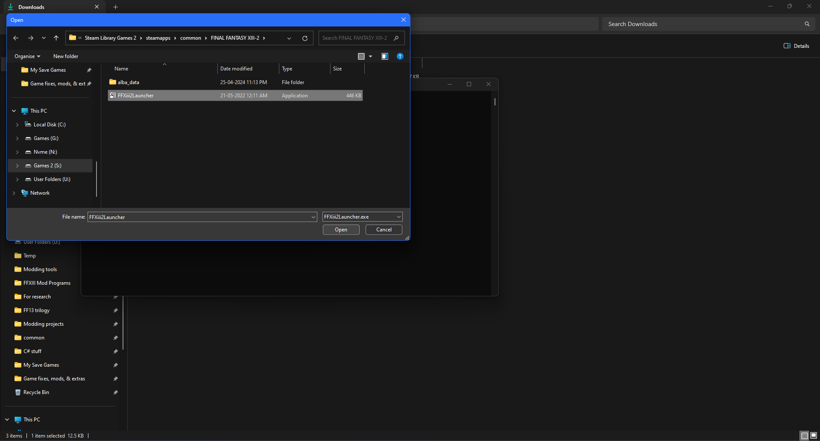
Task: Open My Save Games in dialog sidebar
Action: point(50,70)
